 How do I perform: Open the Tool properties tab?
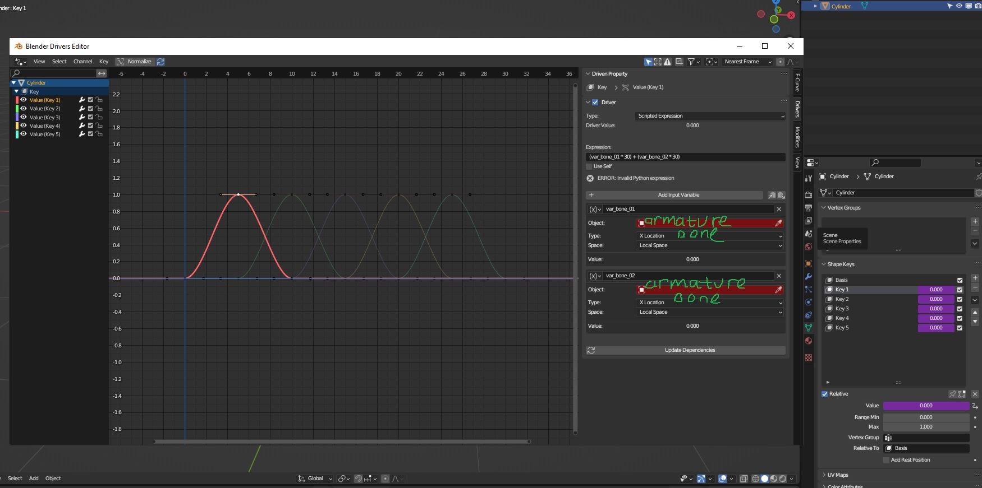[x=809, y=178]
